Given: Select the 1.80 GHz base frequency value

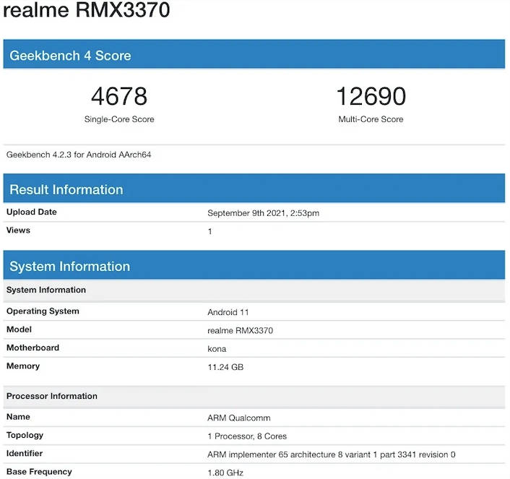Looking at the screenshot, I should pos(225,472).
